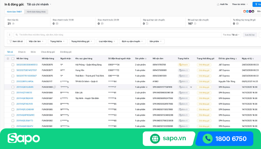Select the Tất cả table tab

click(x=10, y=52)
